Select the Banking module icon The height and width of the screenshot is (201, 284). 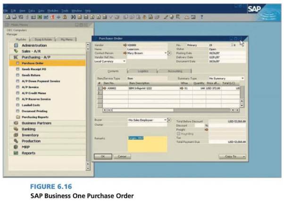pyautogui.click(x=16, y=129)
